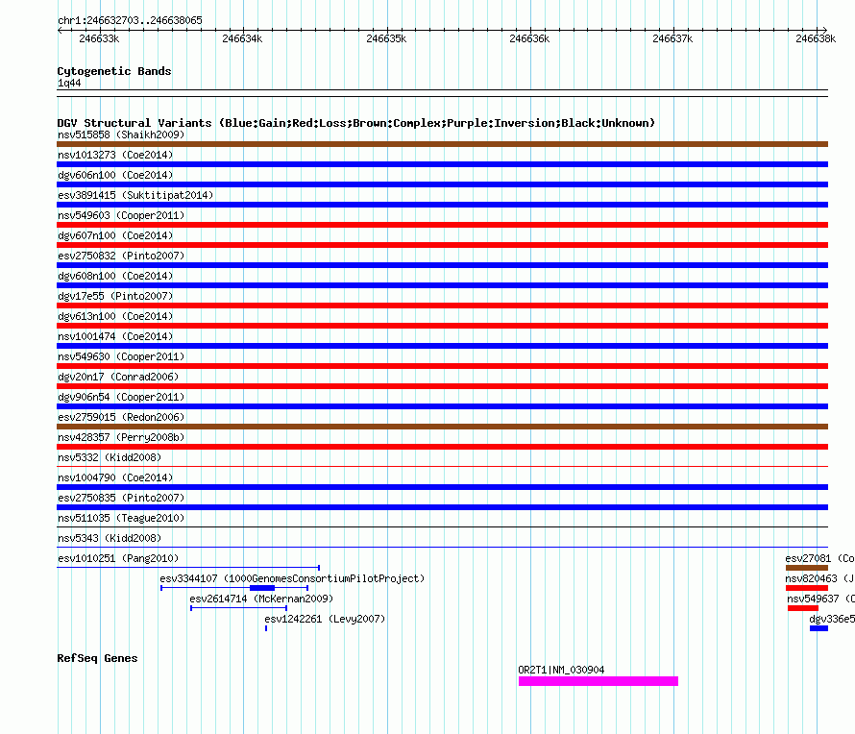Click the blue bar under esv3891415
Viewport: 855px width, 734px height.
point(442,205)
